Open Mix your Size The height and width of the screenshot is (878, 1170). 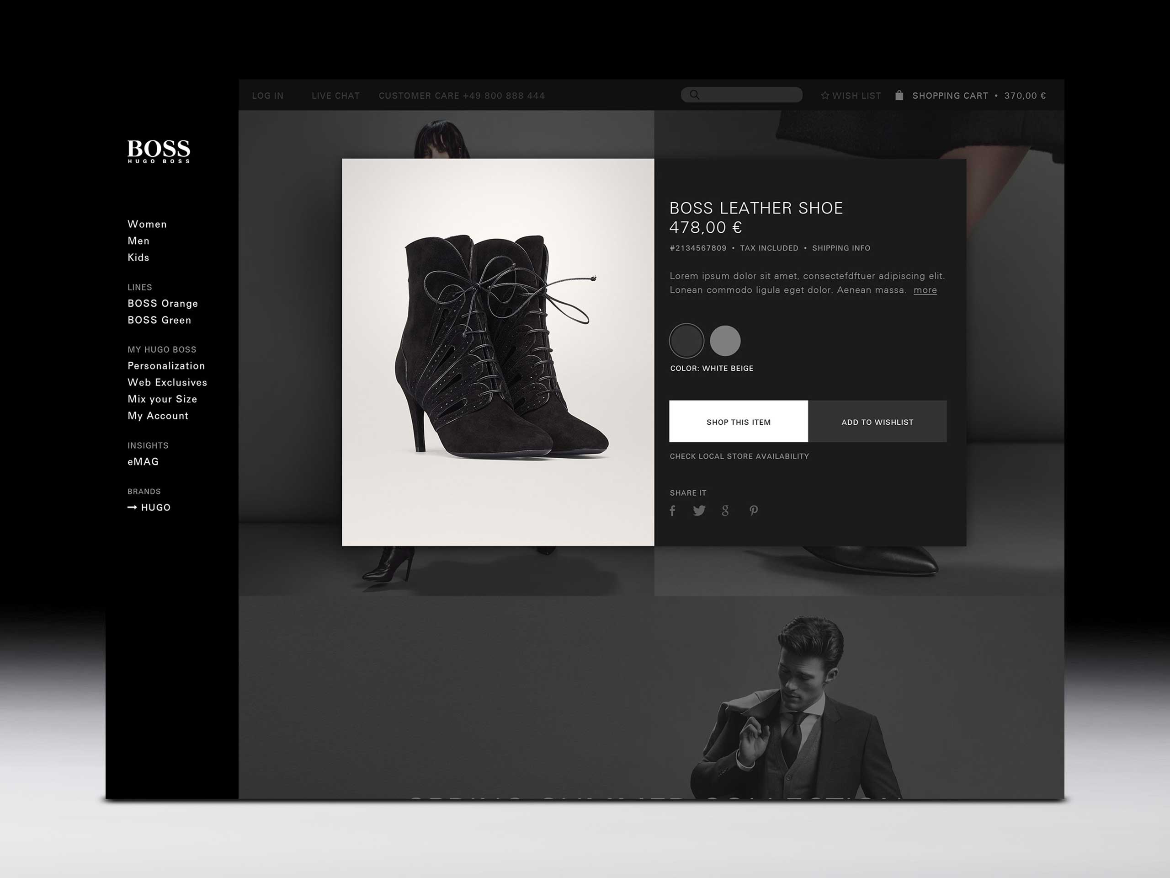pyautogui.click(x=162, y=399)
